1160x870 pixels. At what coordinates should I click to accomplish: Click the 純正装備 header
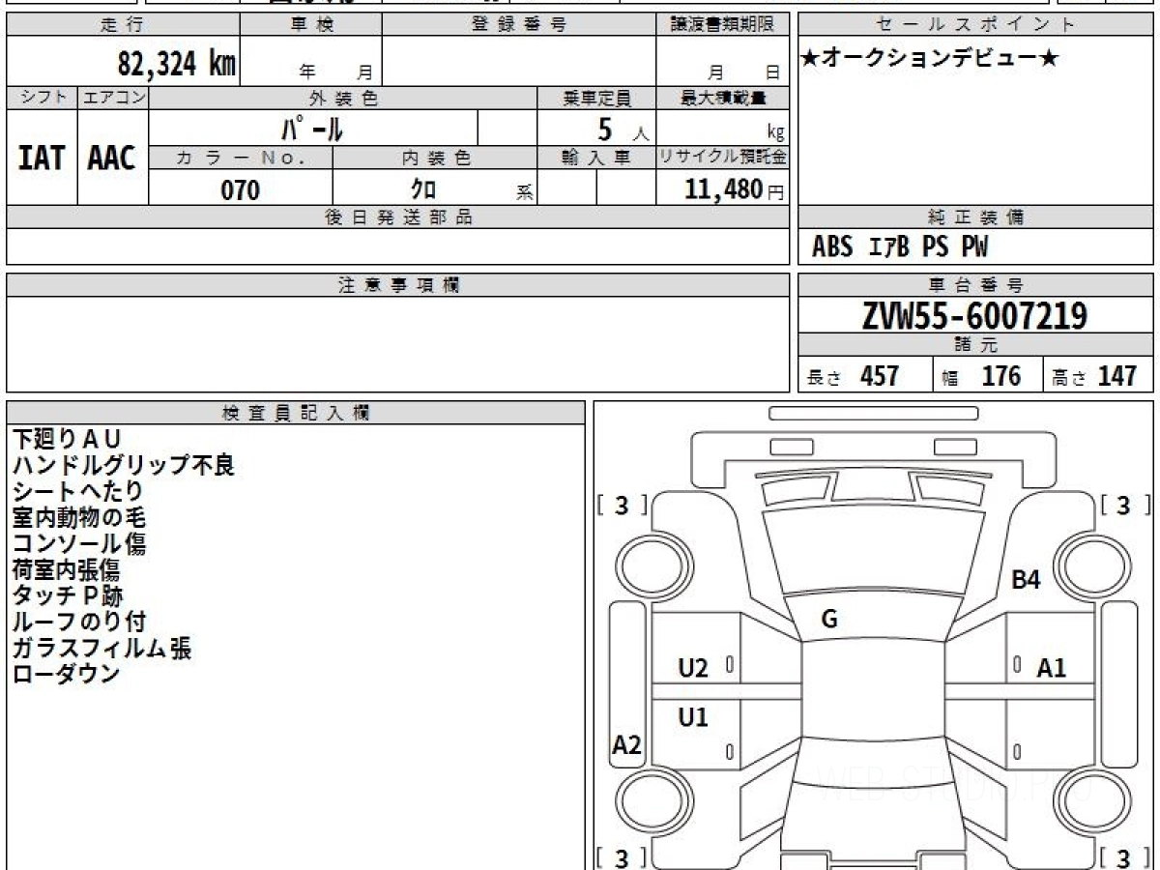975,217
